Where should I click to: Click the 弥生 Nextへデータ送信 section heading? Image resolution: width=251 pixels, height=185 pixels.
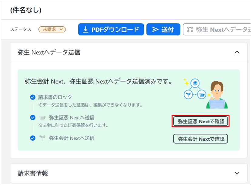click(49, 52)
